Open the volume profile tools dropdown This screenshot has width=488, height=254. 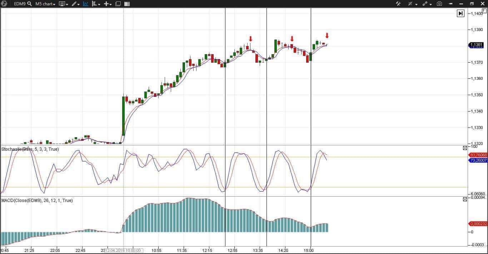click(x=96, y=4)
